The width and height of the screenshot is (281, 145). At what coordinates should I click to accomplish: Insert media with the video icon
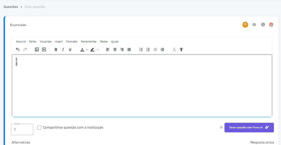tap(44, 50)
